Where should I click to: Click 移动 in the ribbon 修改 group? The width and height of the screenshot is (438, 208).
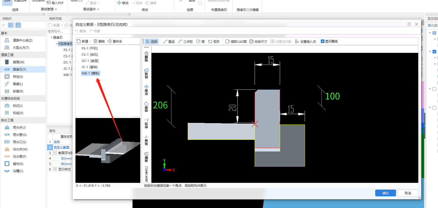tap(123, 3)
